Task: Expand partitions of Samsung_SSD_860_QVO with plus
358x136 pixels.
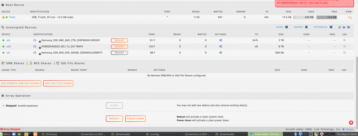Action: 40,42
